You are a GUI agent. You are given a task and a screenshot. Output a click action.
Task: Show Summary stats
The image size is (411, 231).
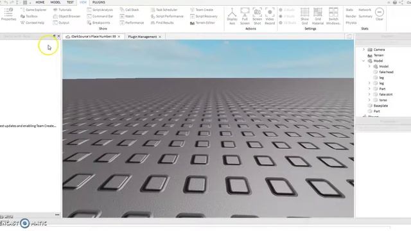coord(365,16)
